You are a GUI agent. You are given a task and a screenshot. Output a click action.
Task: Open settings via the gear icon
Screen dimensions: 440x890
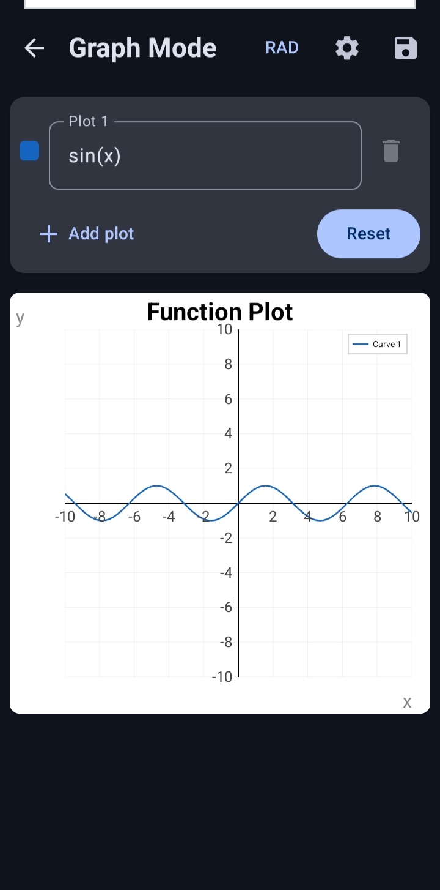(347, 48)
